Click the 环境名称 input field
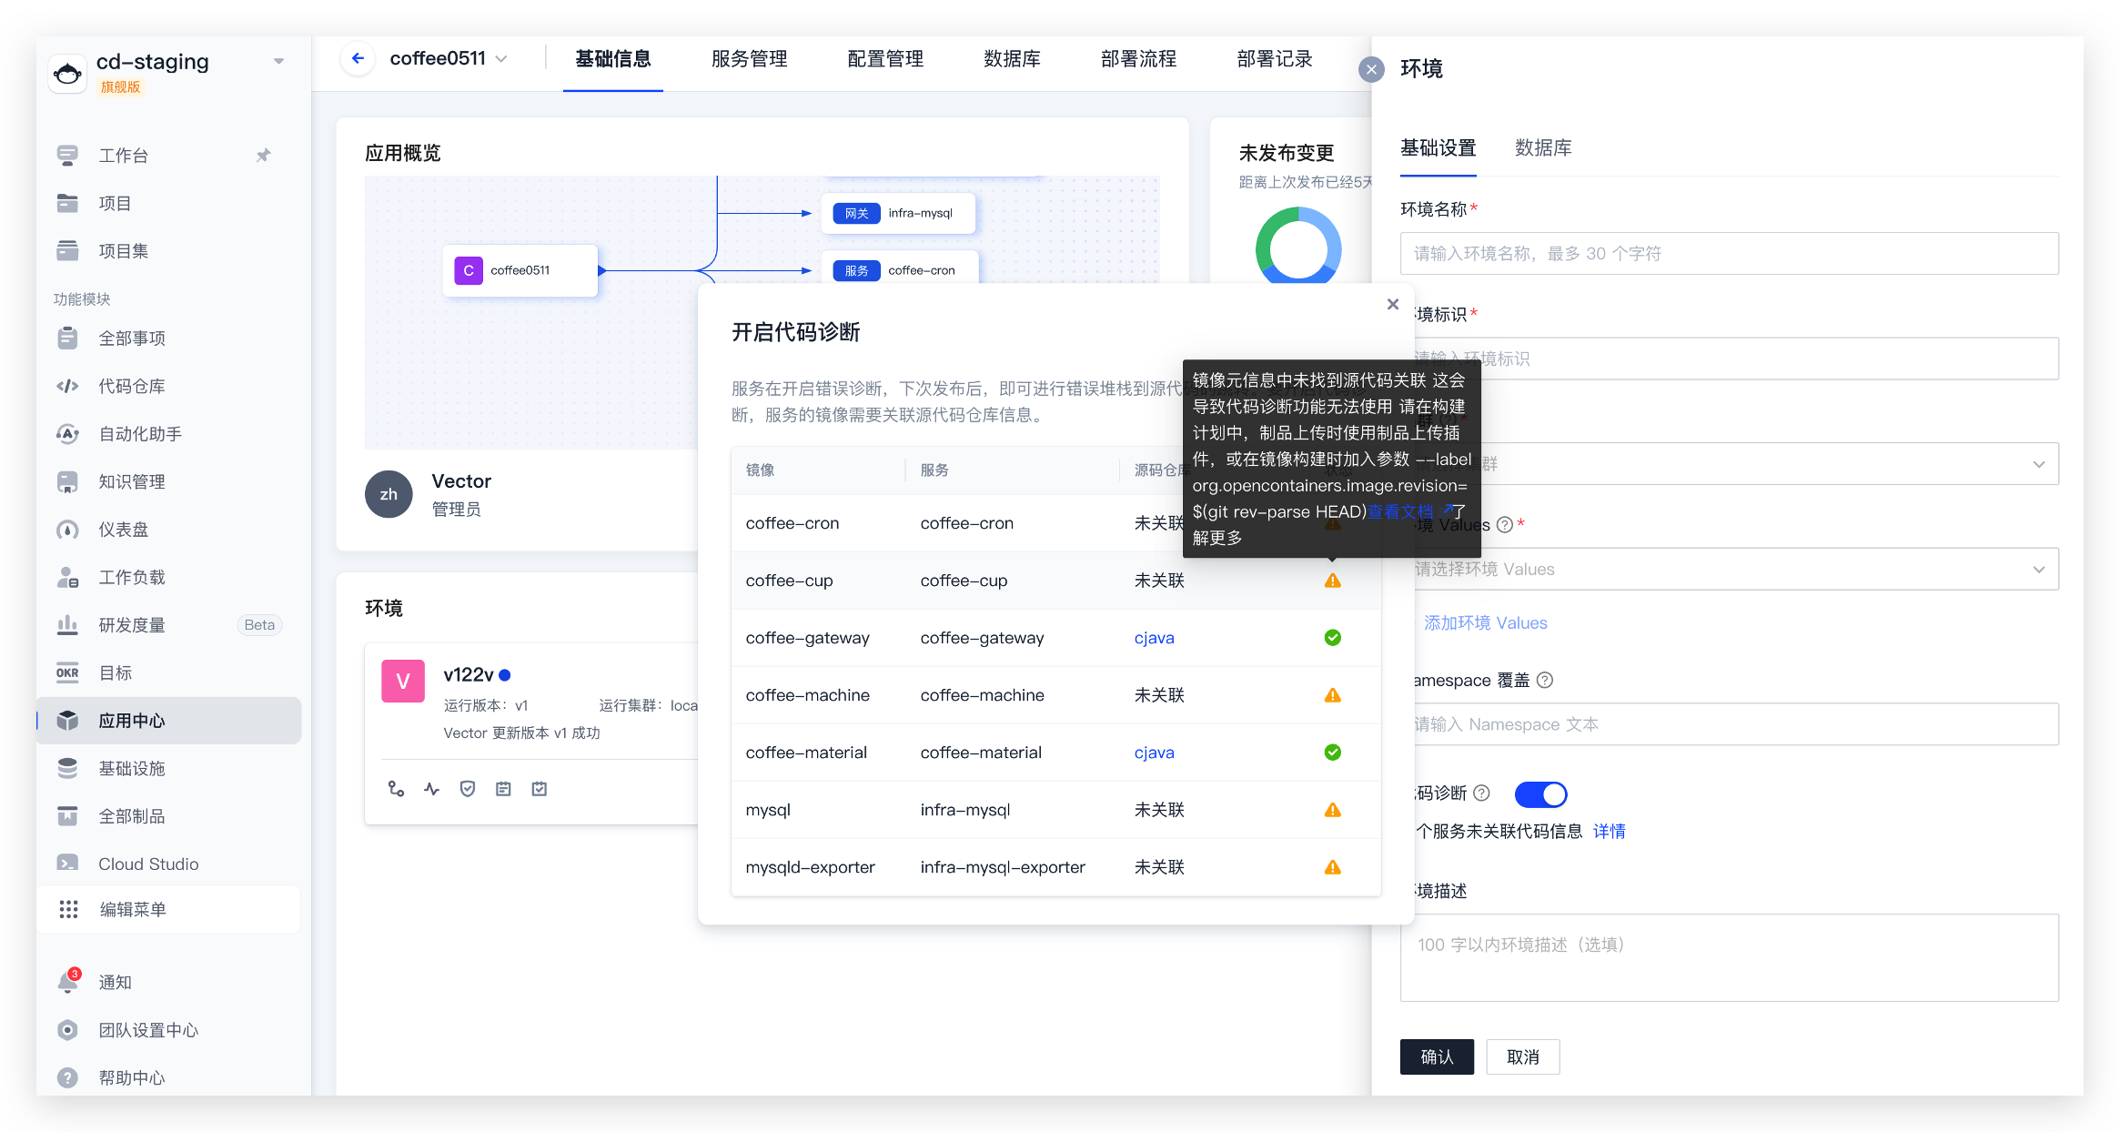Viewport: 2120px width, 1132px height. click(1729, 254)
